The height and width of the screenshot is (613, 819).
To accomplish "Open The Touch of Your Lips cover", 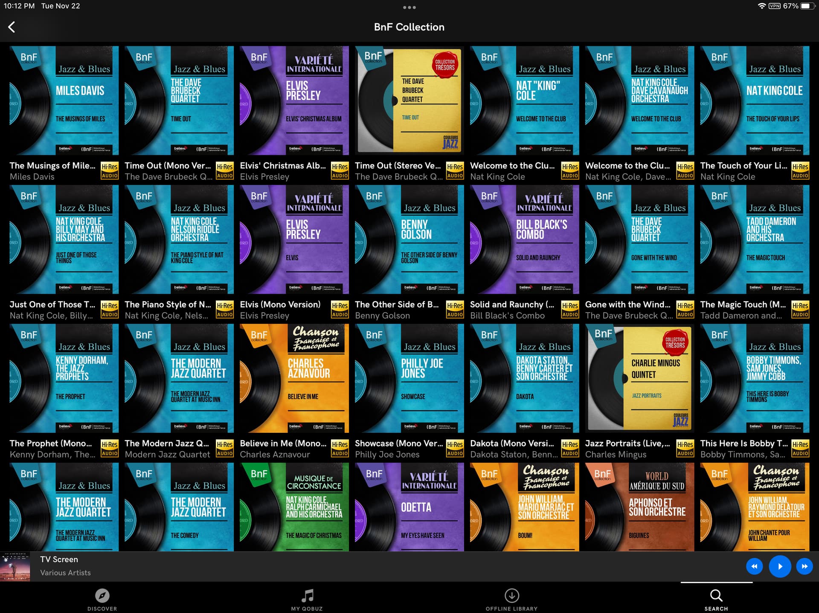I will pos(755,101).
